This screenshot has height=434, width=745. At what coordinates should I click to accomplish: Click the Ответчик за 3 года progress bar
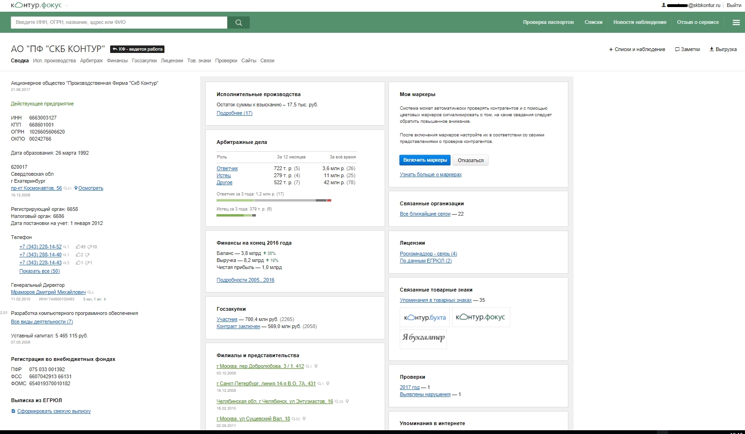[274, 200]
